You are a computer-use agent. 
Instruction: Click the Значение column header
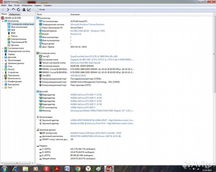click(75, 15)
